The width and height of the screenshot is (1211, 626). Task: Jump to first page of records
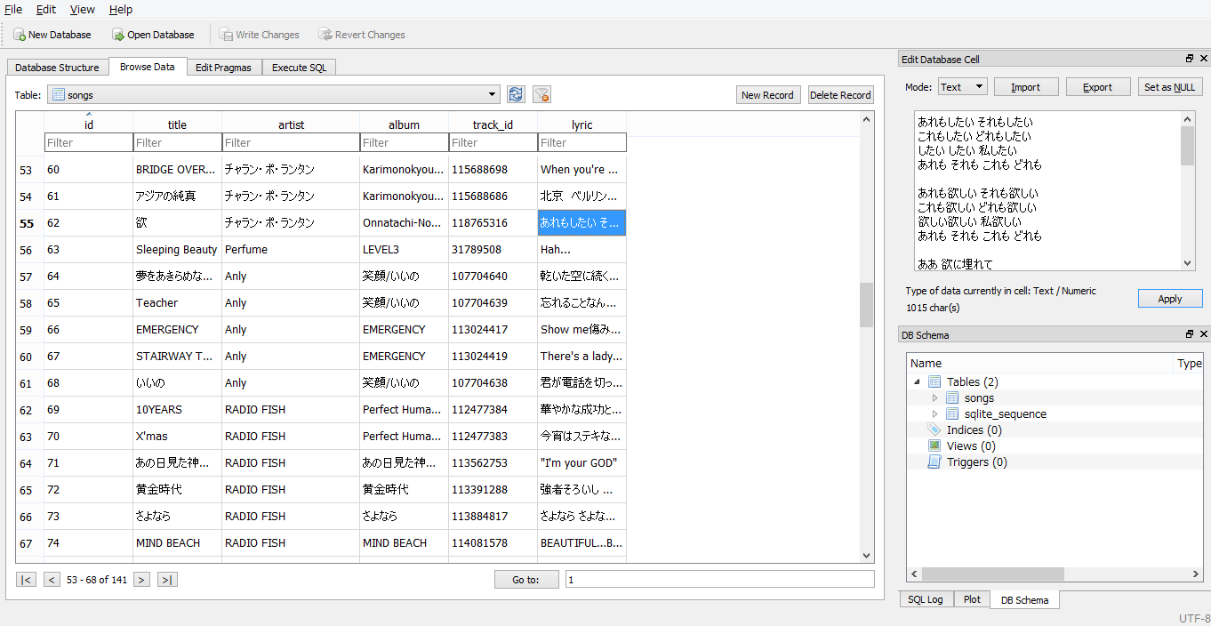click(x=26, y=580)
